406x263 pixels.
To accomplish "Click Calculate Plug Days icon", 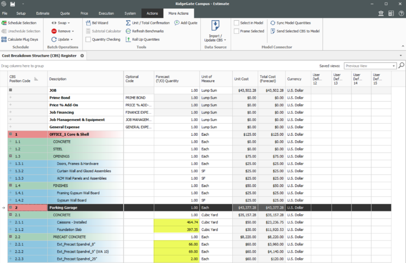I will pyautogui.click(x=4, y=39).
